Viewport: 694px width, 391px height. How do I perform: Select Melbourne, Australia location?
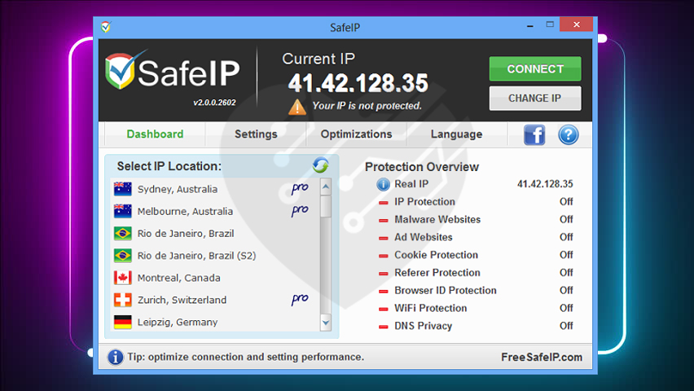pos(215,211)
